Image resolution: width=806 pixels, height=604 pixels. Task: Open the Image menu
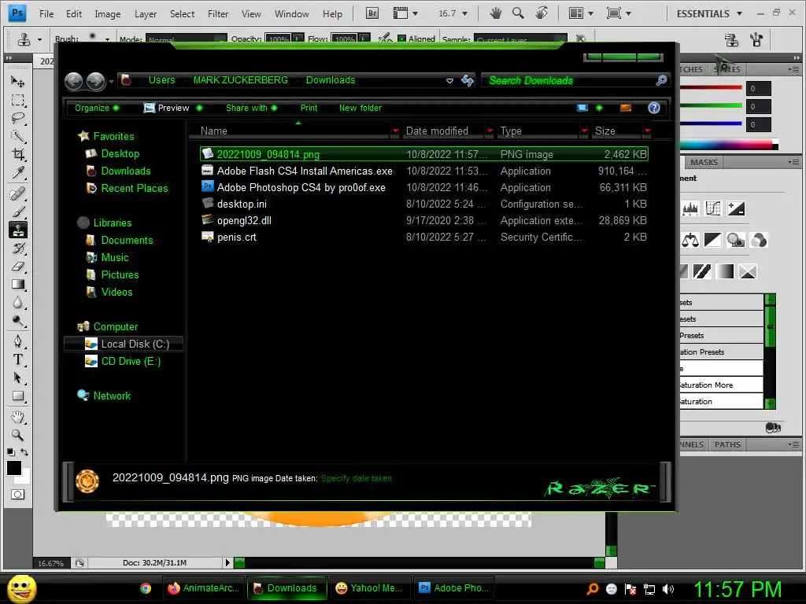(107, 14)
